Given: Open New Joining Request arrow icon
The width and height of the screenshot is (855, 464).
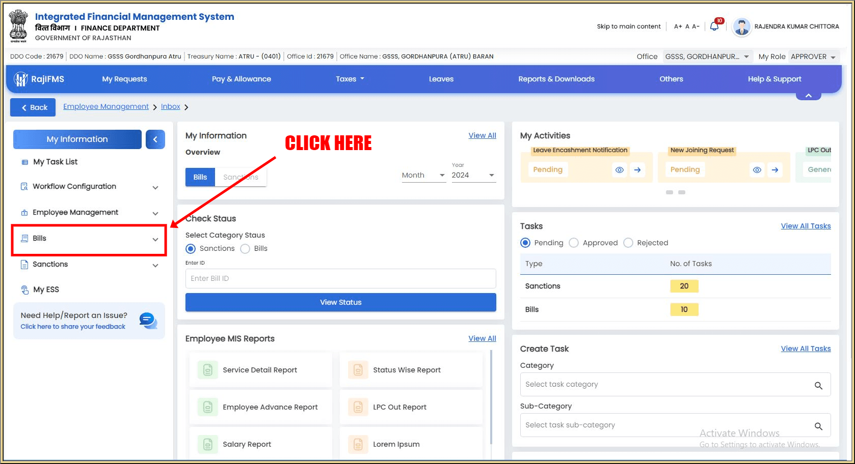Looking at the screenshot, I should (775, 170).
